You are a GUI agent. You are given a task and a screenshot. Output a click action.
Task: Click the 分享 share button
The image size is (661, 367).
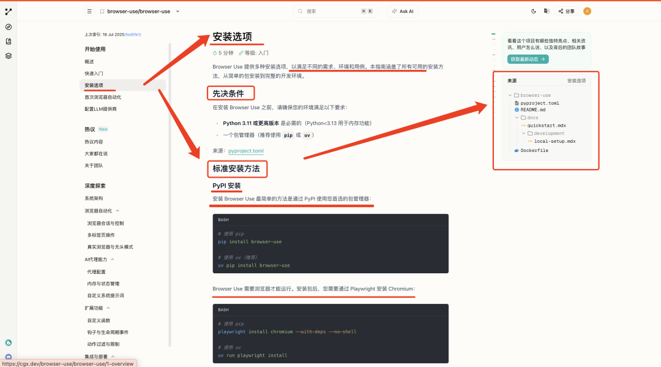click(567, 12)
